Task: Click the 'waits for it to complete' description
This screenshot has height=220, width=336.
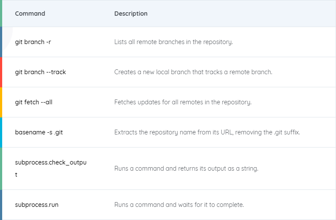Action: pyautogui.click(x=179, y=205)
